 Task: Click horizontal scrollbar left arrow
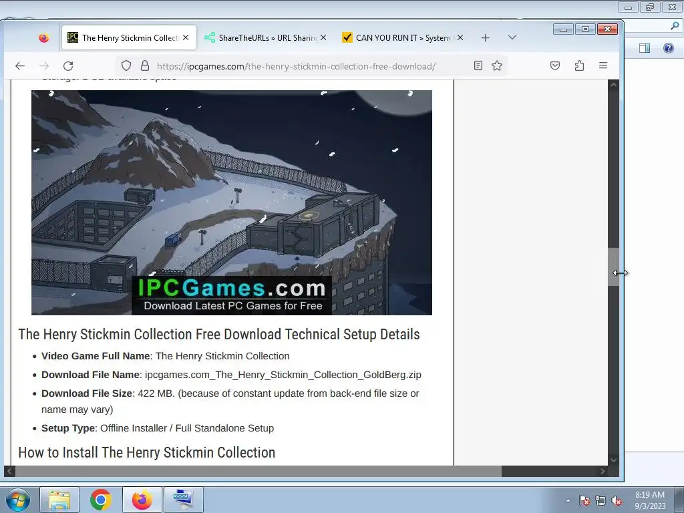coord(9,471)
